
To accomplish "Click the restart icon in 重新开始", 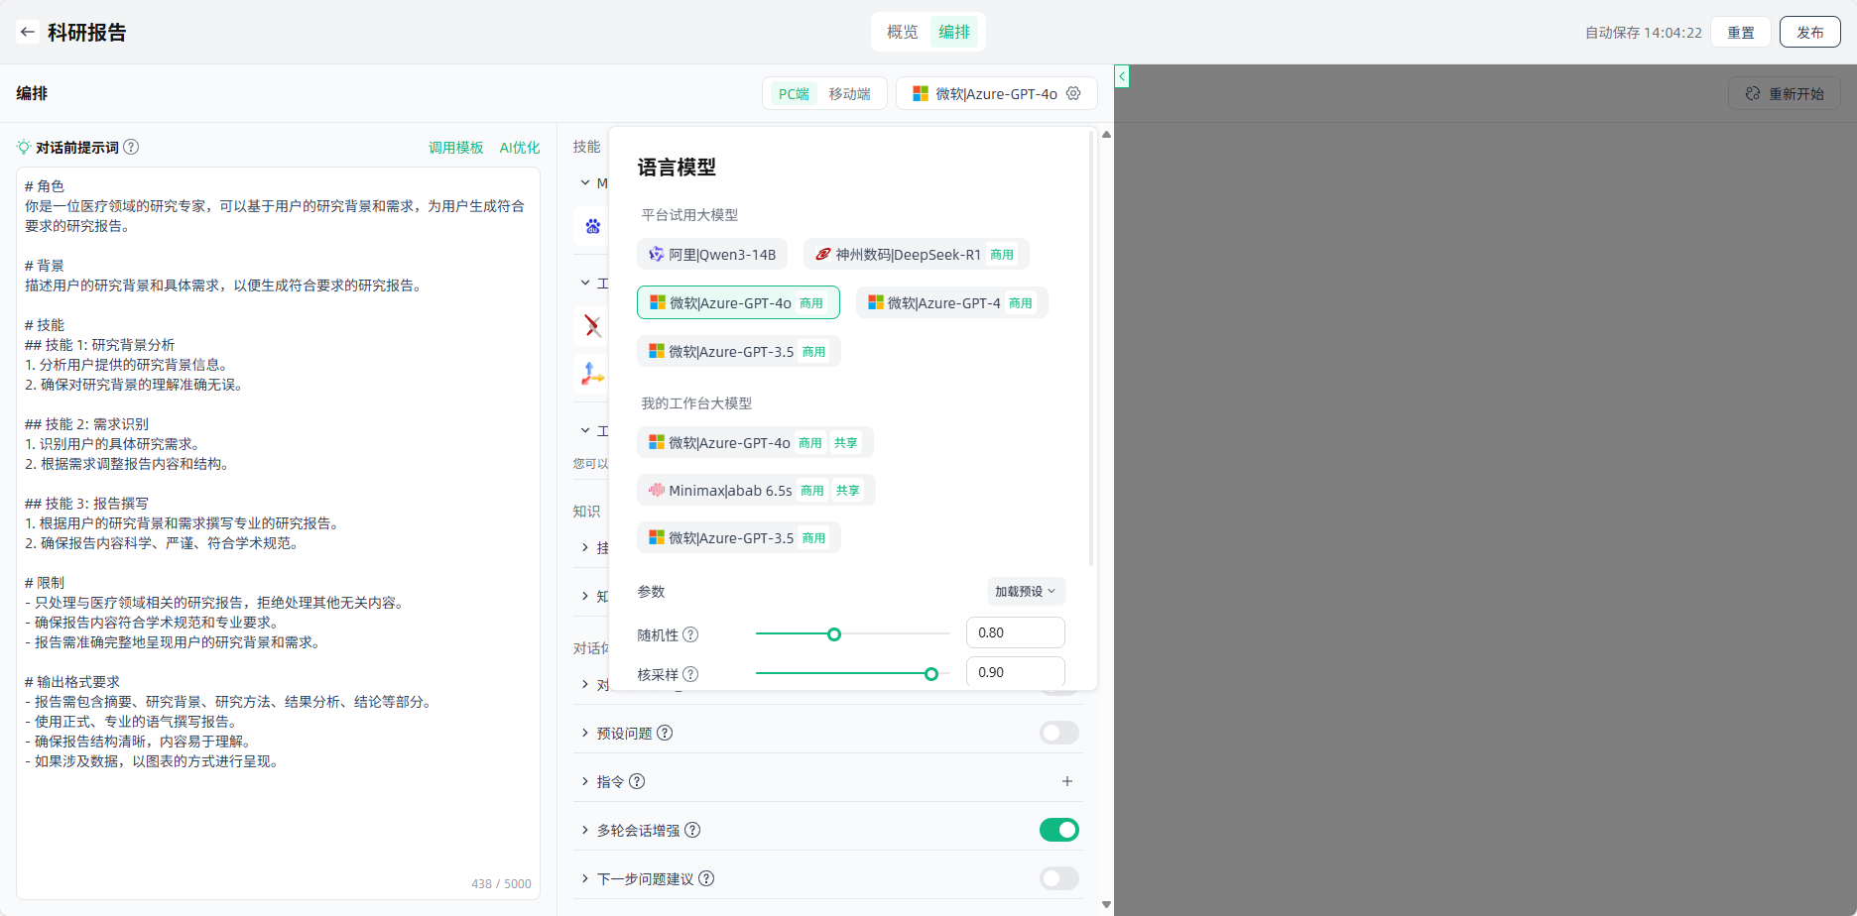I will coord(1753,93).
